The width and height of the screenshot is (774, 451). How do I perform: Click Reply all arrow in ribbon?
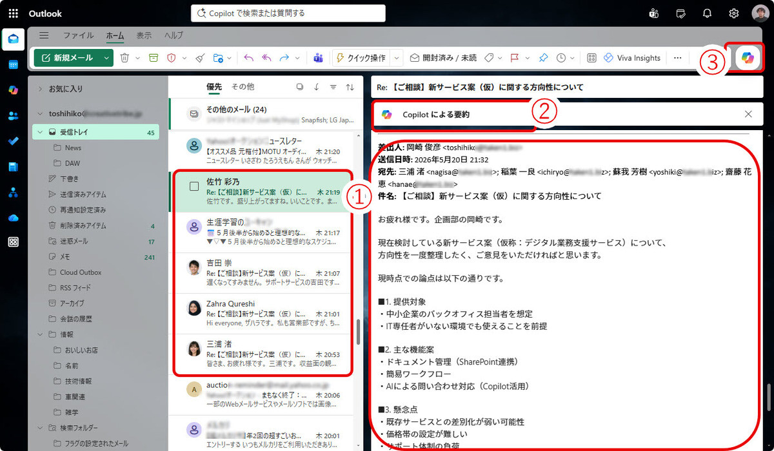click(x=266, y=58)
